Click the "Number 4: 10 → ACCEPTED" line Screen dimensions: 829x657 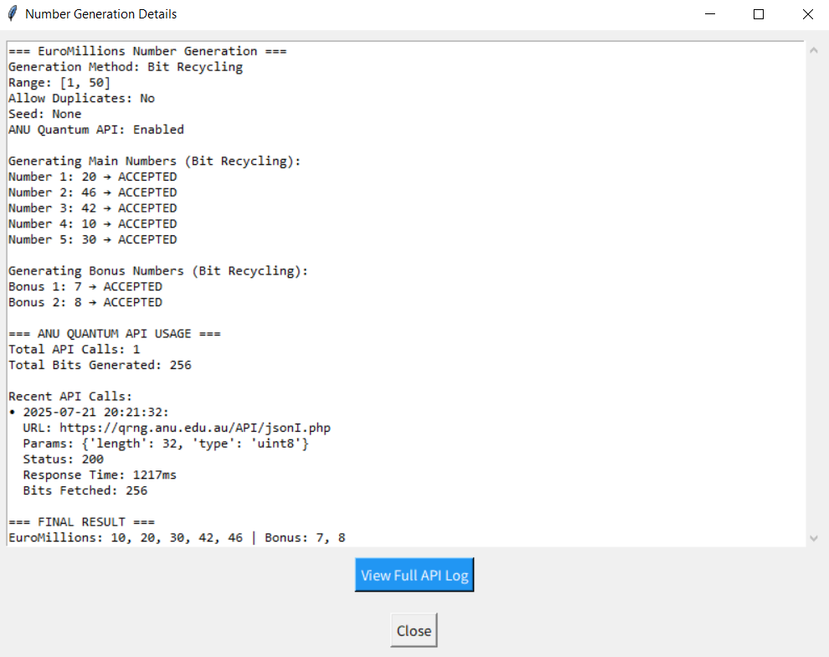pos(92,224)
